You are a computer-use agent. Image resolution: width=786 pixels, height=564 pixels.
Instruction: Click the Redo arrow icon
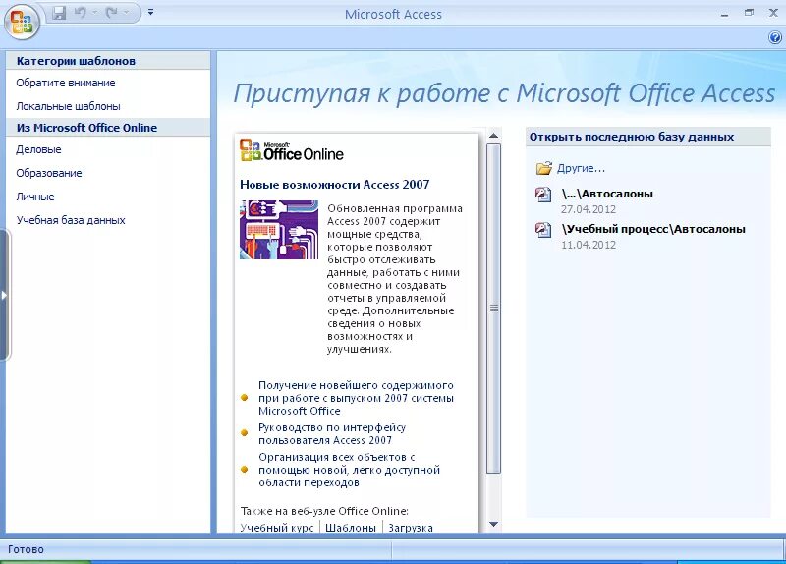point(111,13)
